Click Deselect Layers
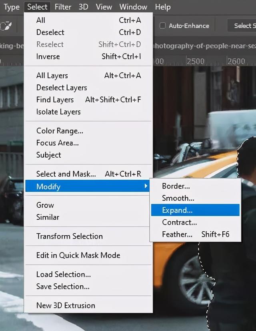This screenshot has width=256, height=331. (x=88, y=87)
